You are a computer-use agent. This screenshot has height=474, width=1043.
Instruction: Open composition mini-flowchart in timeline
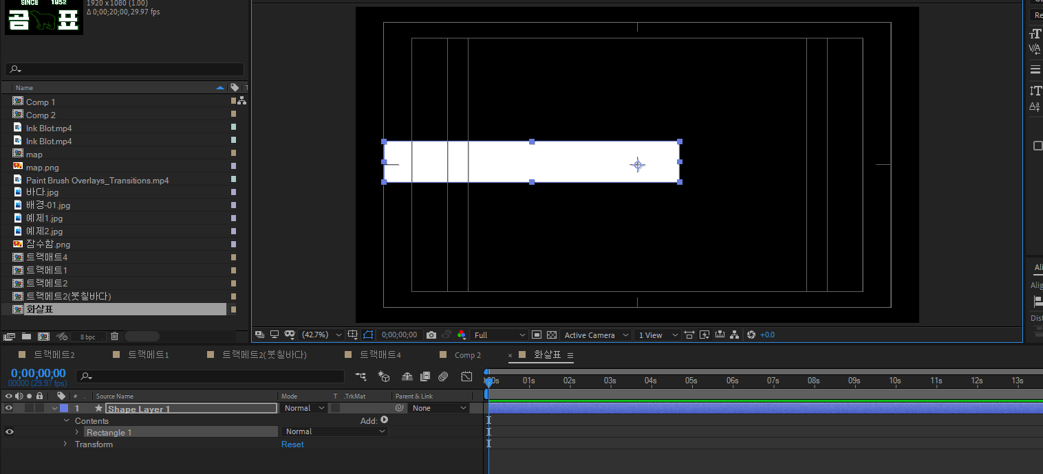click(x=361, y=376)
